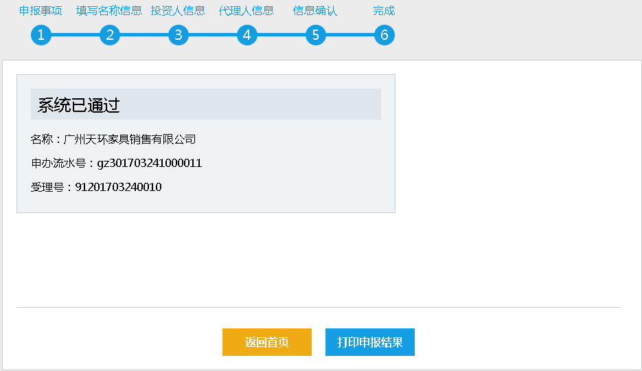Click progress bar segment between steps 5 and 6

click(x=350, y=35)
